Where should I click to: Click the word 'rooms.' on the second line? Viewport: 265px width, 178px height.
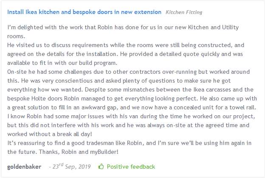tap(16, 36)
